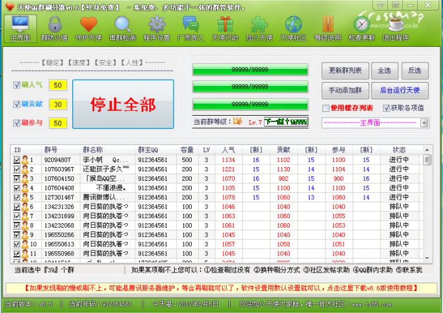Screen dimensions: 443x313
Task: Expand the 主界面 dropdown list
Action: click(425, 123)
